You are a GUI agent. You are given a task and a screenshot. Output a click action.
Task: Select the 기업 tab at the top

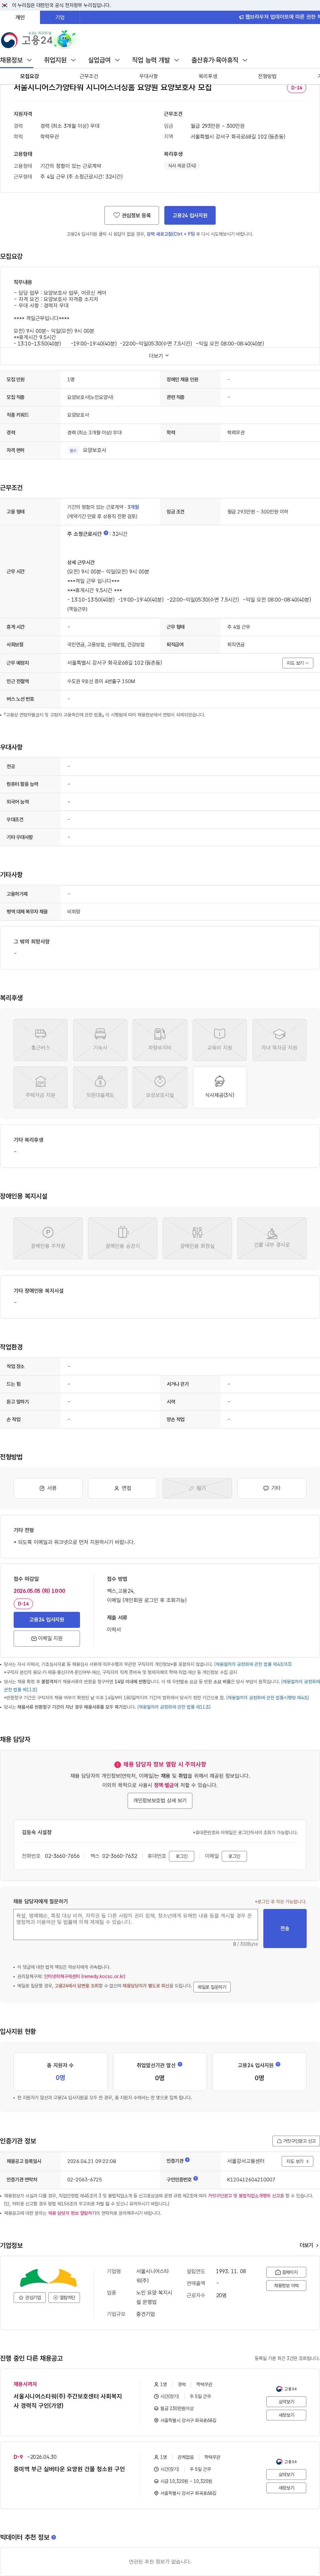click(x=60, y=17)
